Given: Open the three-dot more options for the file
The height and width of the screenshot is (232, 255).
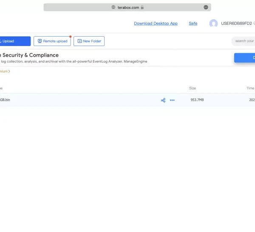Looking at the screenshot, I should tap(172, 100).
